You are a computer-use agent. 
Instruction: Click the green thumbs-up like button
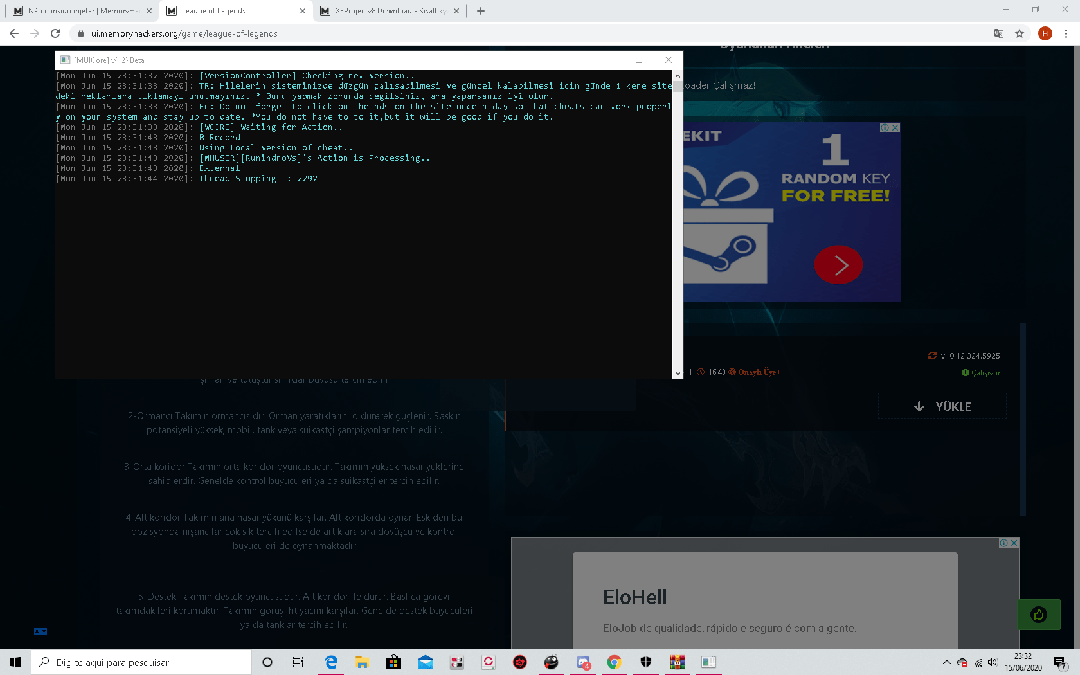(x=1039, y=615)
